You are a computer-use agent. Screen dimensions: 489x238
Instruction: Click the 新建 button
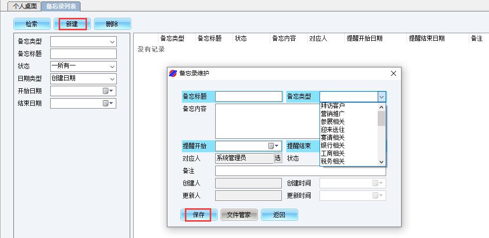72,24
